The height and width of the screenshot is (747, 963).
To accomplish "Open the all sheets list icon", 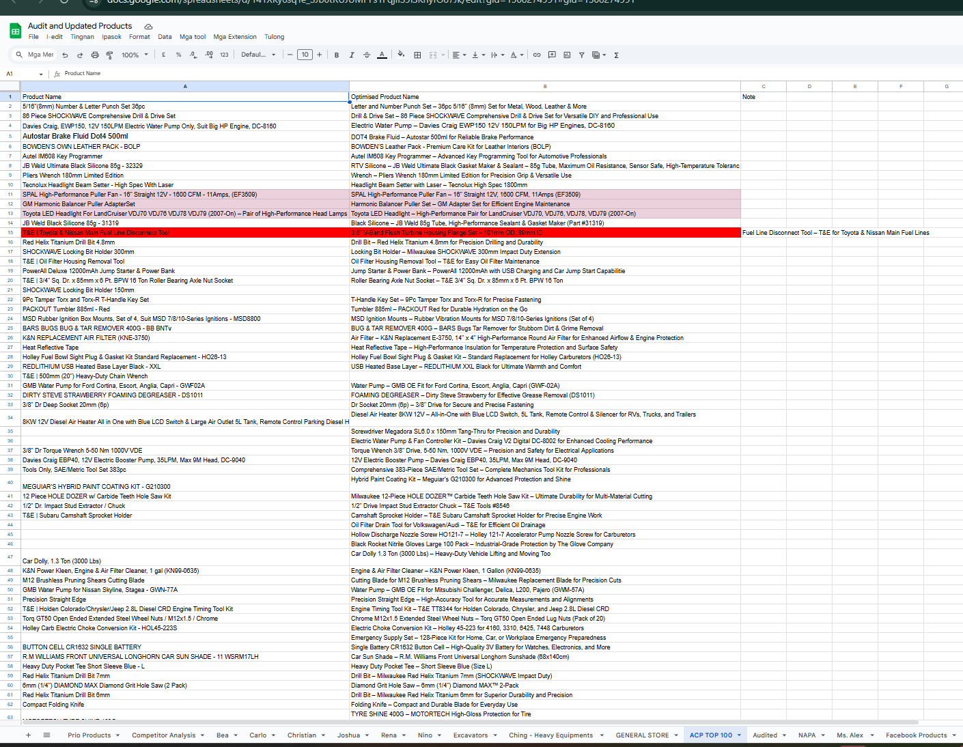I will 46,735.
